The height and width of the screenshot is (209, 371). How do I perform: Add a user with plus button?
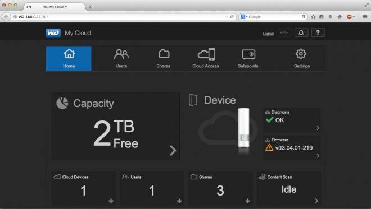click(x=179, y=201)
